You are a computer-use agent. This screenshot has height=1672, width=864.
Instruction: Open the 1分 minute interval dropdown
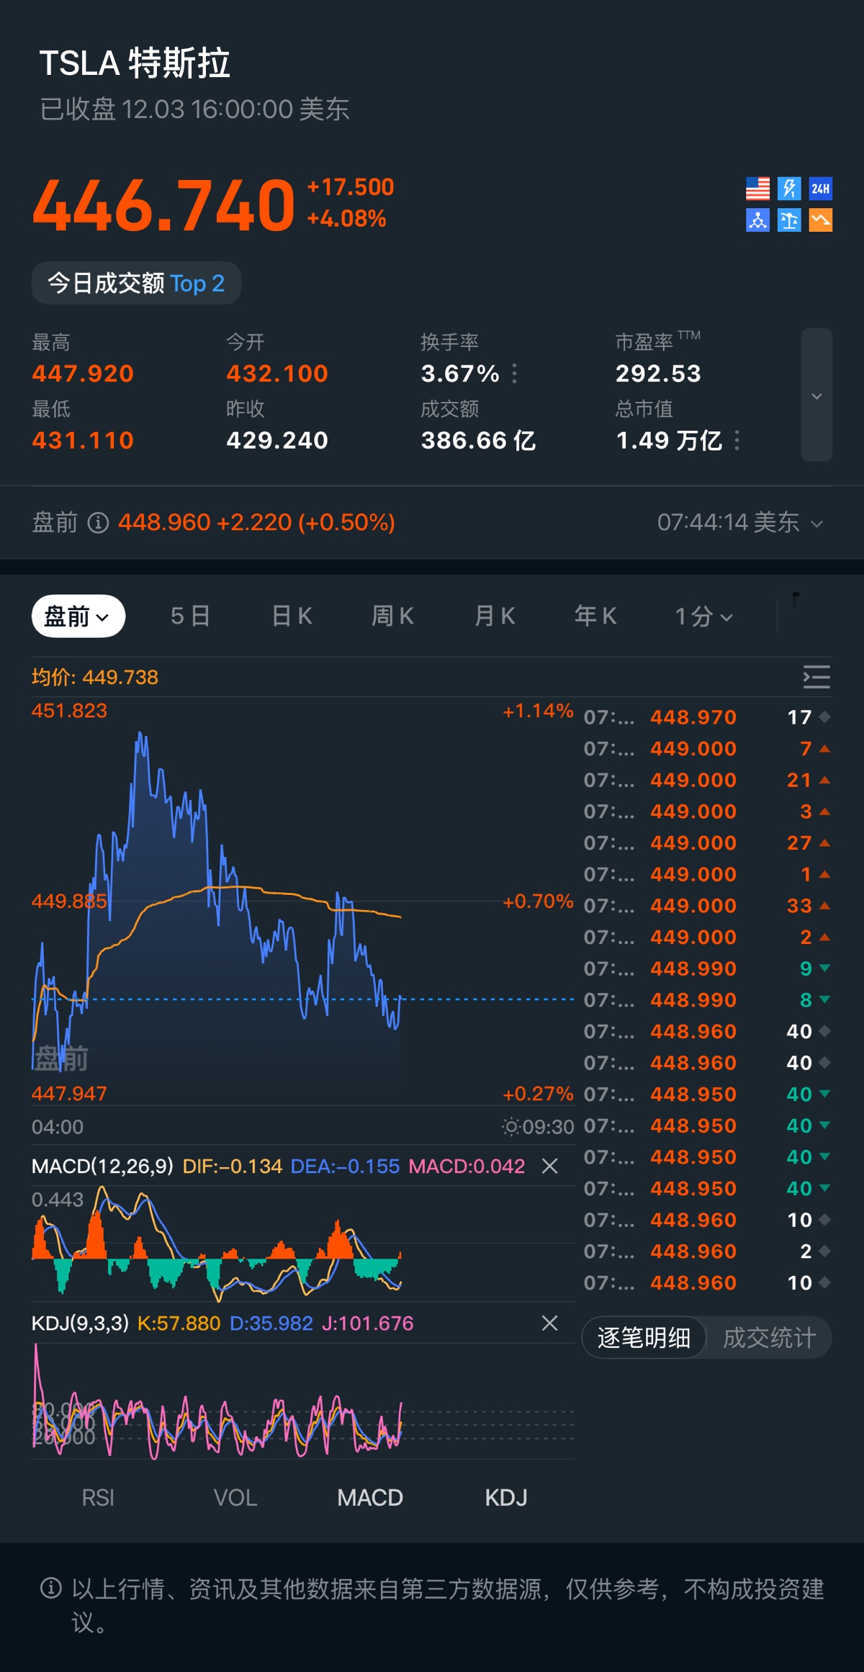tap(703, 616)
